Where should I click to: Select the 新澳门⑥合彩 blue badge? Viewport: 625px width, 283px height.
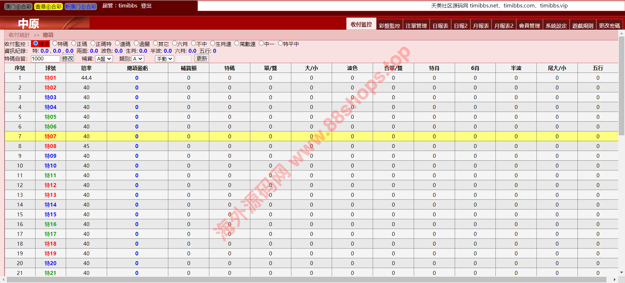click(80, 7)
